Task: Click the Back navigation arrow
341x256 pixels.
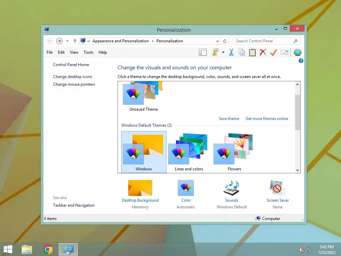Action: [x=50, y=41]
